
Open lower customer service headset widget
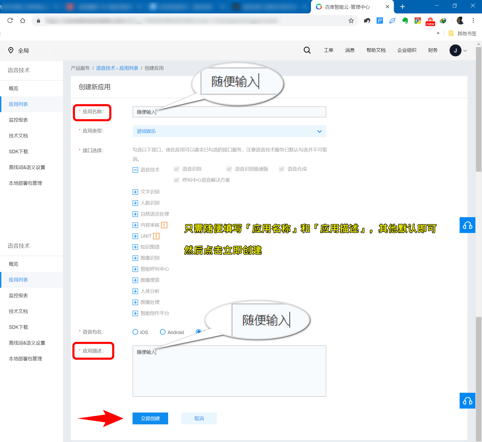coord(468,401)
